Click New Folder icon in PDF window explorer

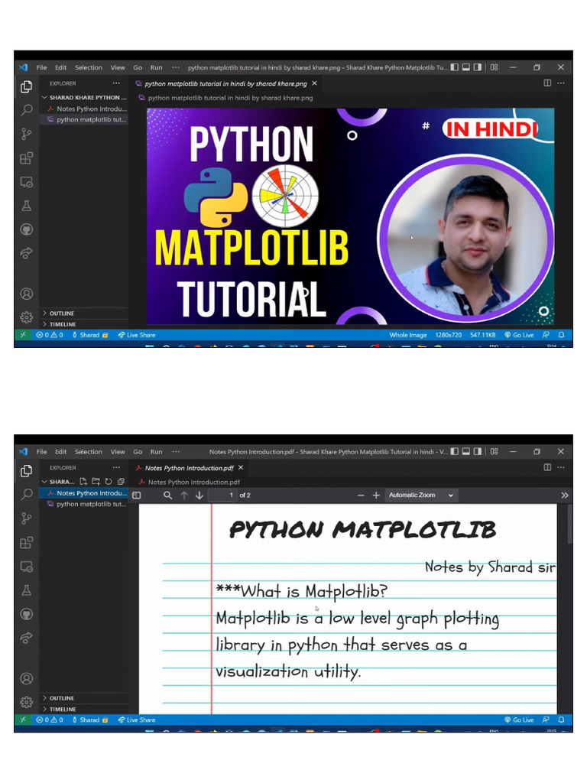96,482
